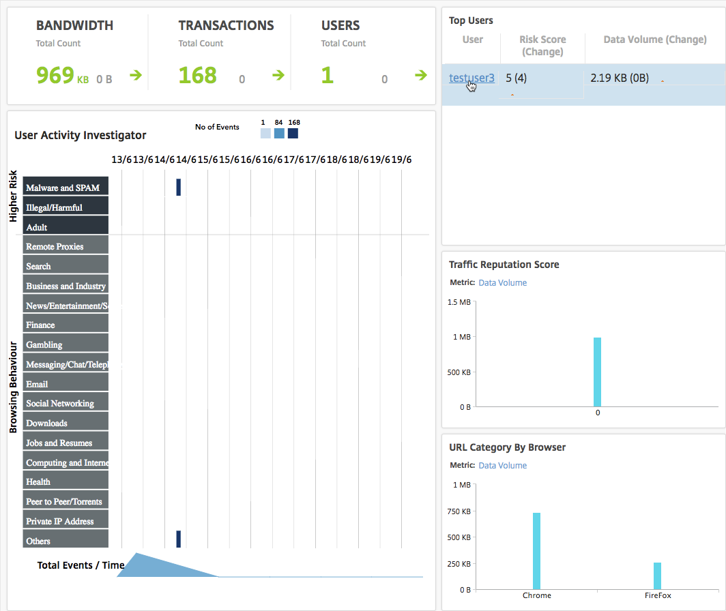Sort by Risk Score column header
Image resolution: width=726 pixels, height=611 pixels.
[542, 46]
